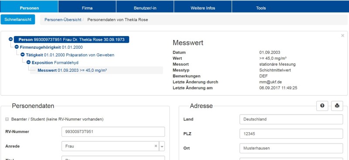This screenshot has height=160, width=349.
Task: Select the Person Thekla Rose tree row
Action: (x=72, y=40)
